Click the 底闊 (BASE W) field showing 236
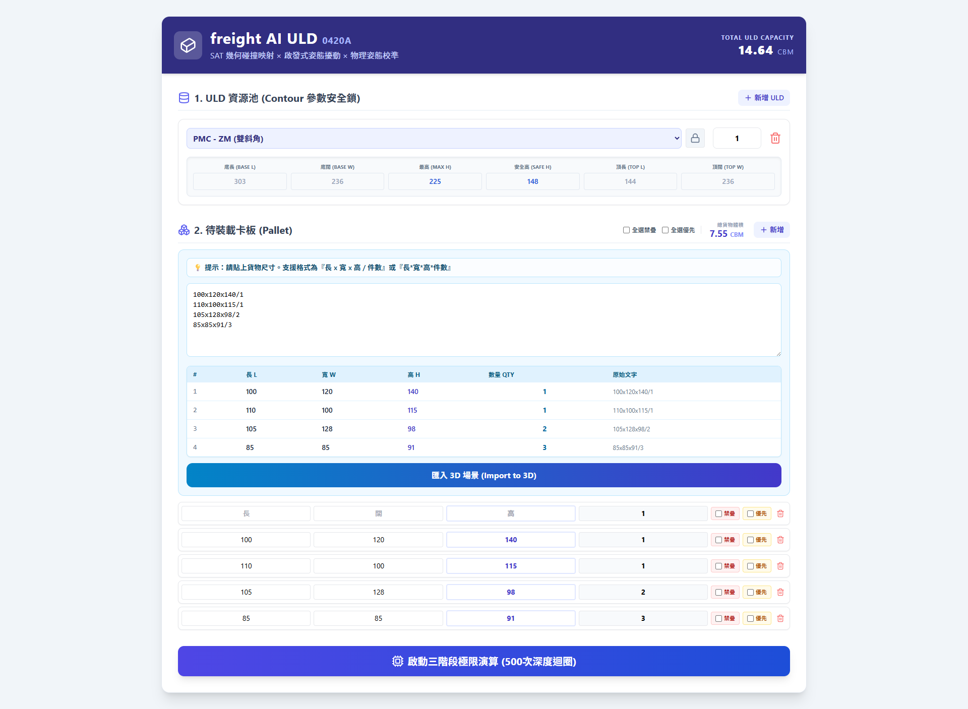 pyautogui.click(x=337, y=181)
